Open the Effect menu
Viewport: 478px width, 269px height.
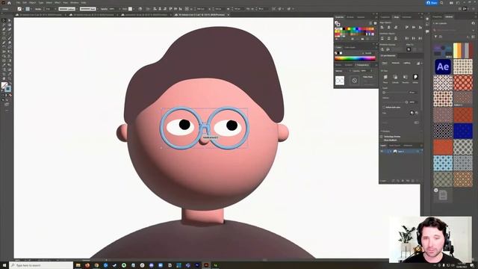pos(58,3)
